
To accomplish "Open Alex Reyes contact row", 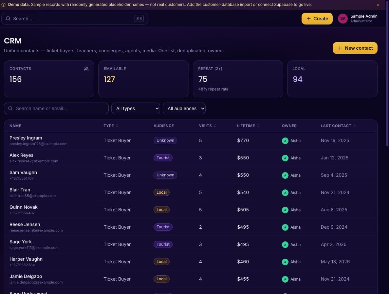I will 191,158.
